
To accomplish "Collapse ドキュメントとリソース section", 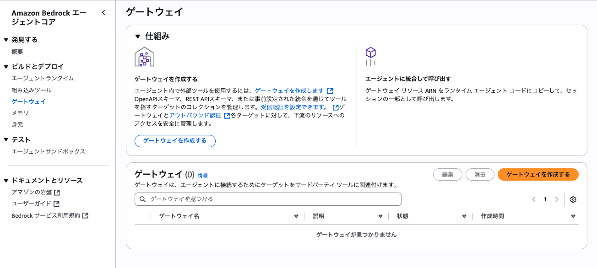I will (x=6, y=180).
